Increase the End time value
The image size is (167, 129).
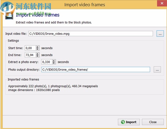click(x=37, y=54)
